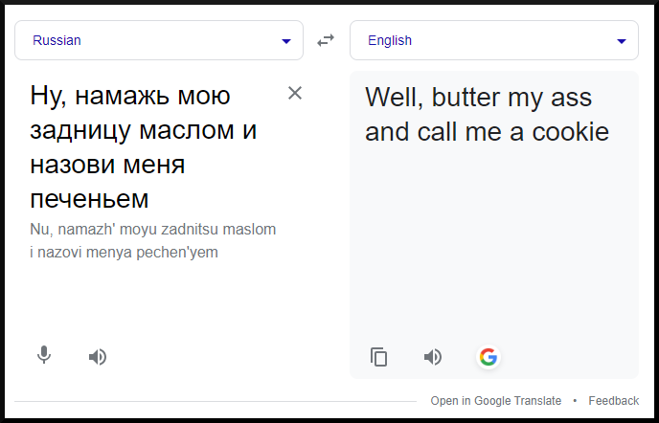
Task: Click the word 'печеньем' in source text
Action: pos(90,199)
